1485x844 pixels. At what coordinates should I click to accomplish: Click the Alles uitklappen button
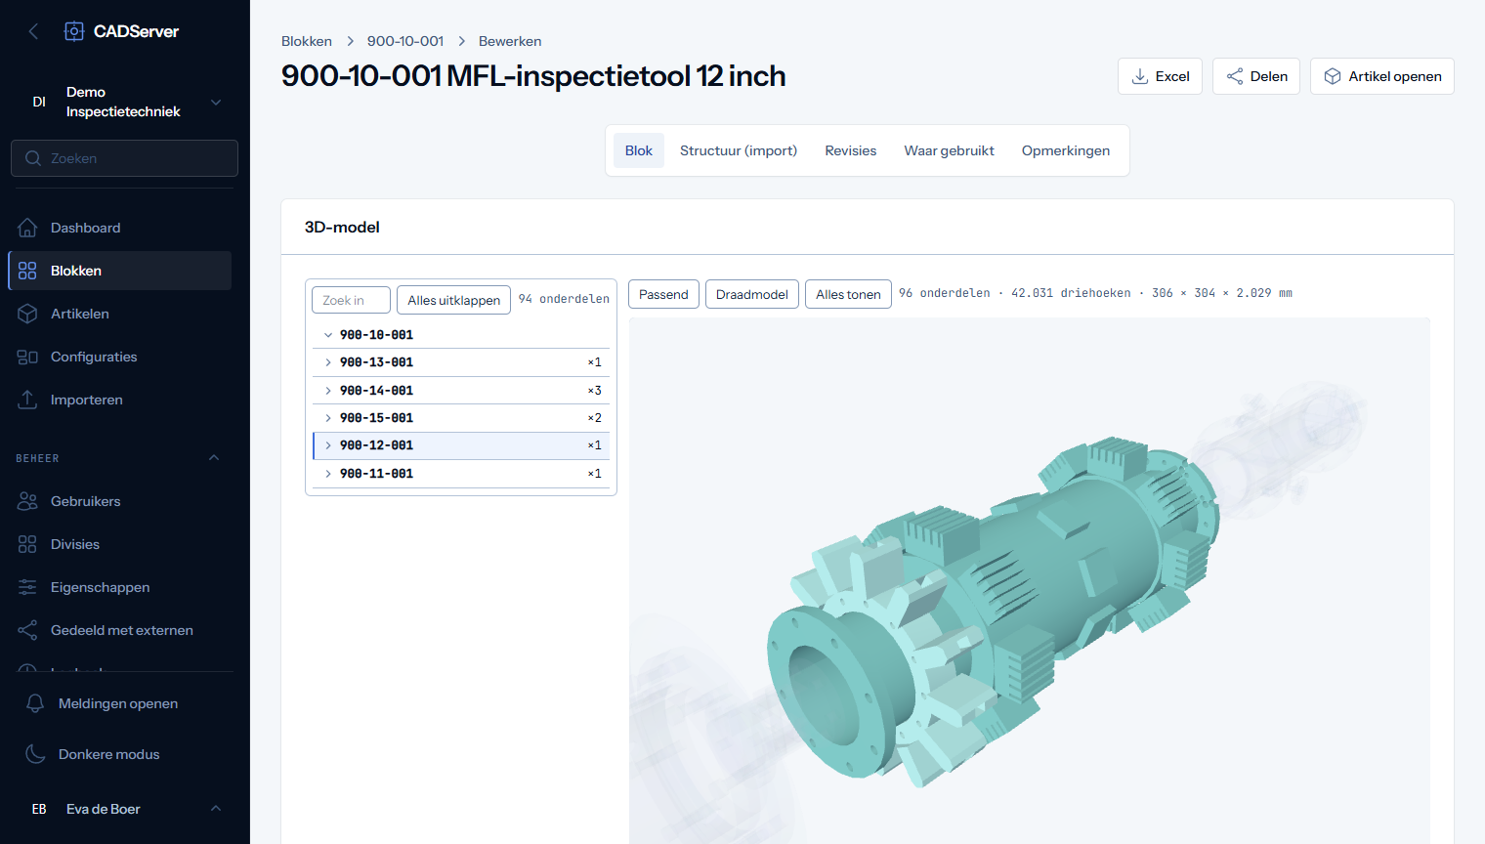(454, 300)
